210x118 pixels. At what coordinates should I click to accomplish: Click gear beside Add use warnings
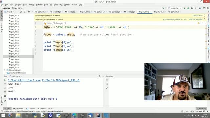204,19
